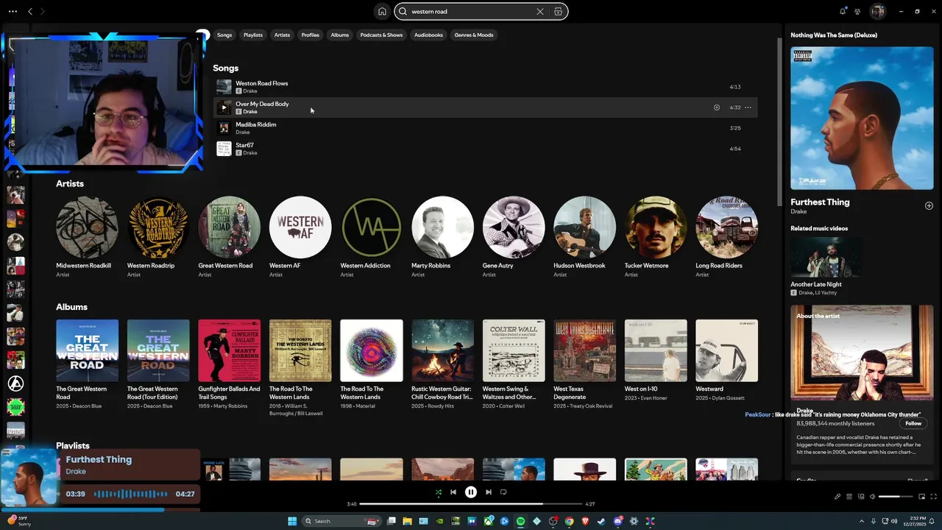Mute the volume via speaker icon
Screen dimensions: 942x530
tap(873, 496)
